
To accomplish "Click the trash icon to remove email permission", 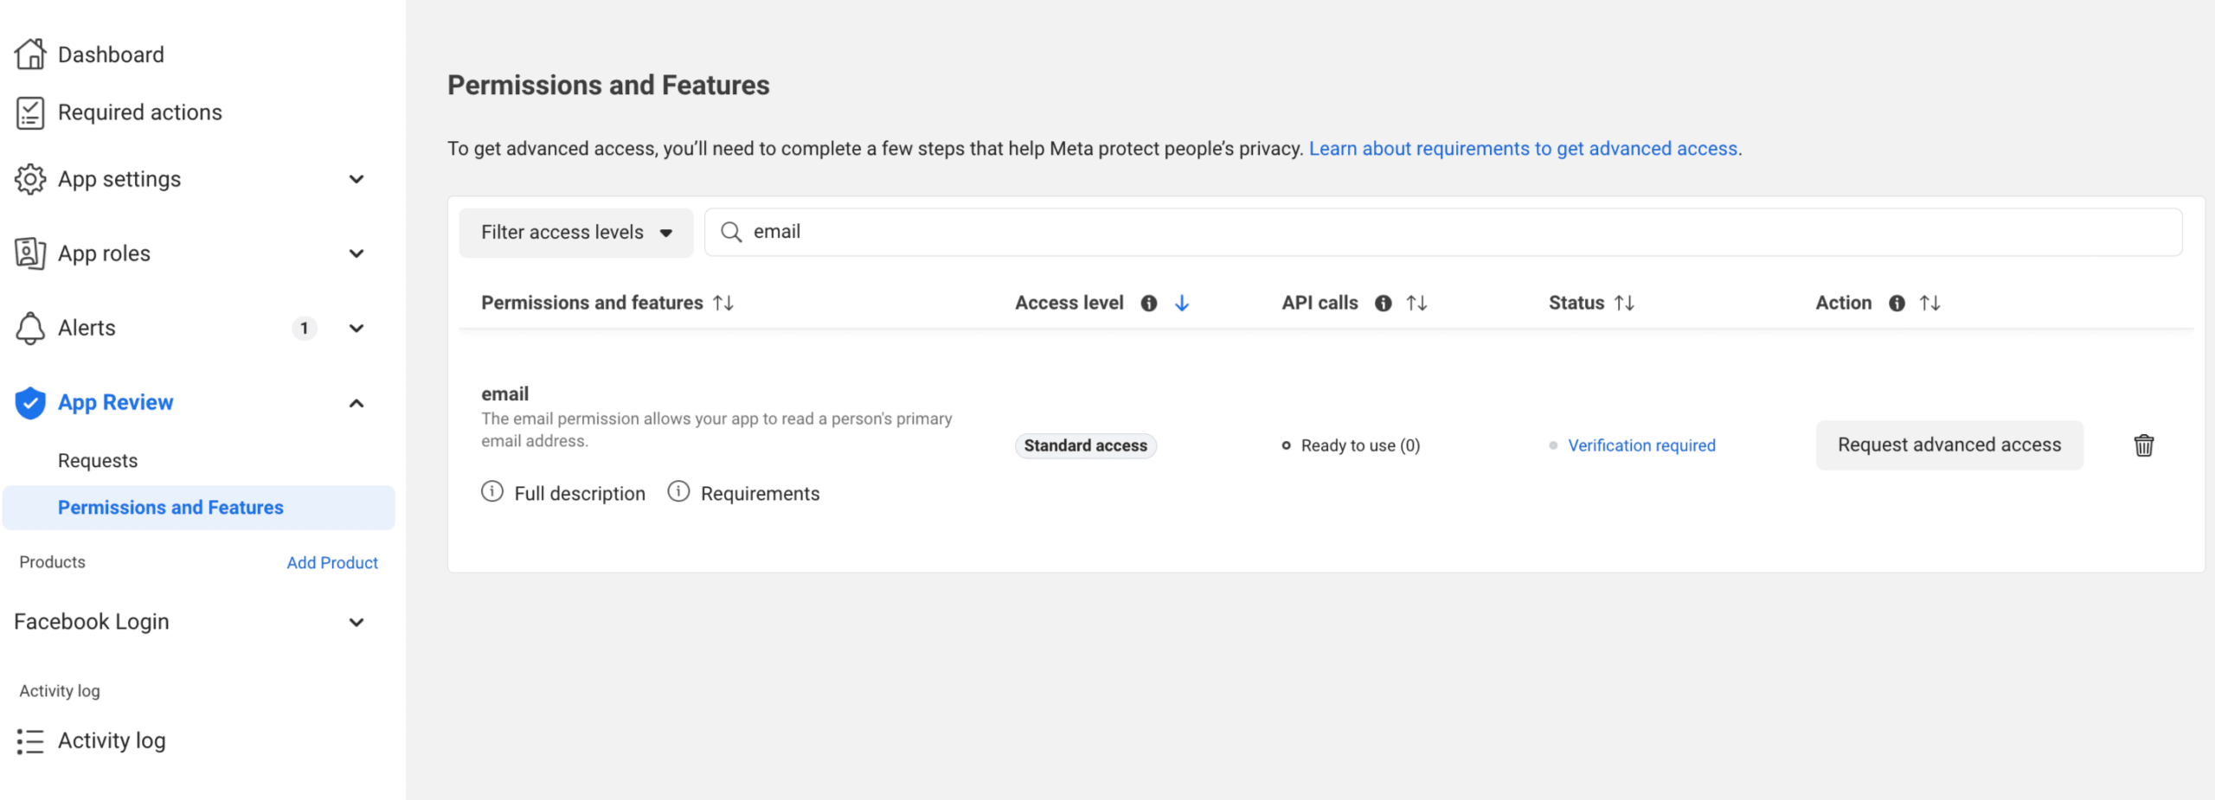I will point(2143,445).
